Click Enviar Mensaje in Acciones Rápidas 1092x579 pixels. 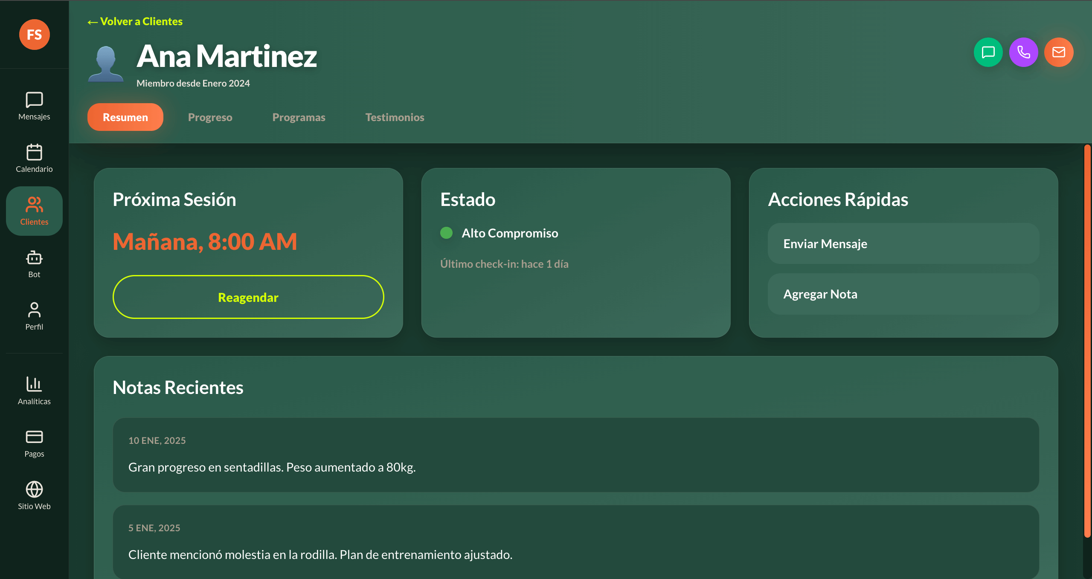(904, 243)
